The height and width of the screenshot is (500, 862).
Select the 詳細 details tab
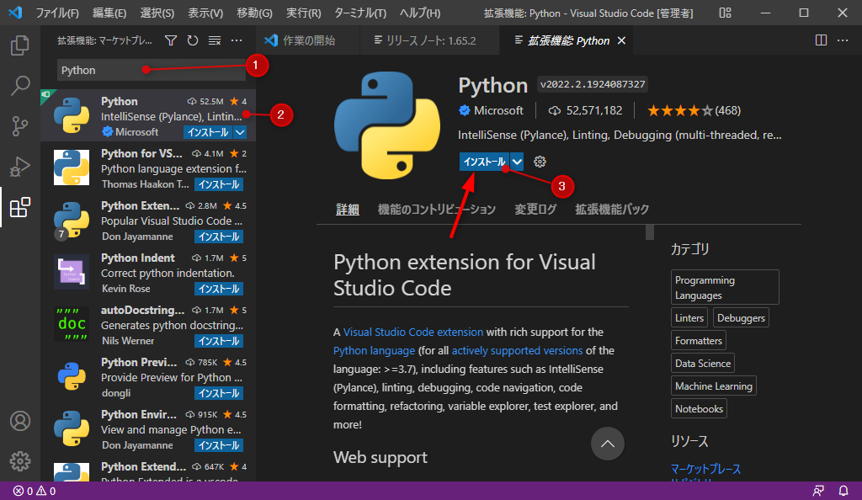[x=348, y=210]
